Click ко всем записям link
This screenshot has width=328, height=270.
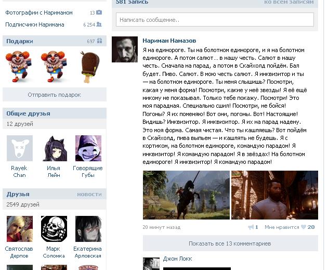(x=289, y=2)
